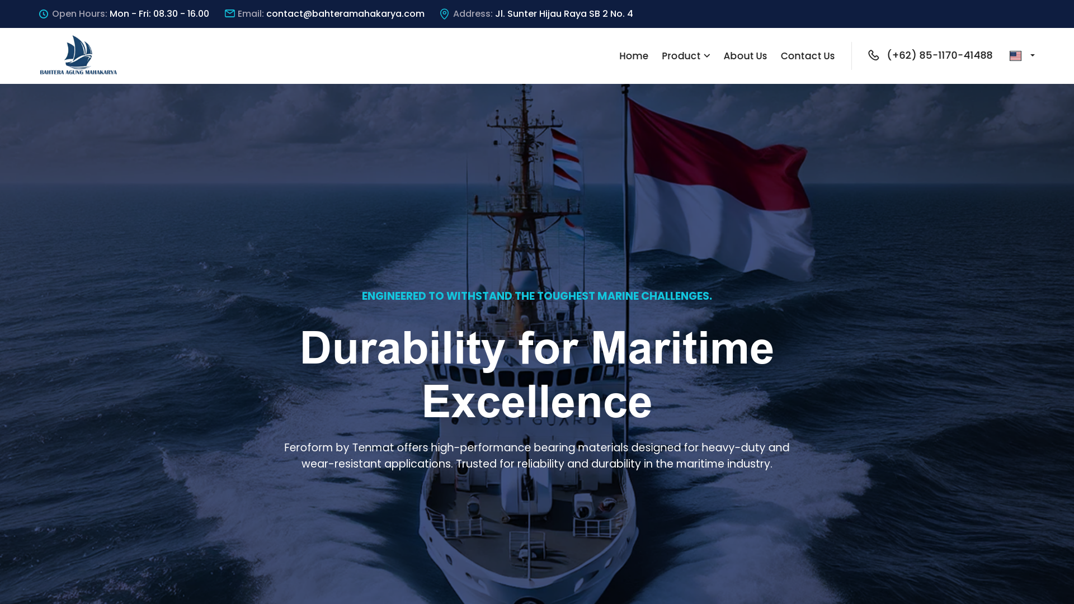Viewport: 1074px width, 604px height.
Task: Go to the Home page
Action: pos(633,56)
